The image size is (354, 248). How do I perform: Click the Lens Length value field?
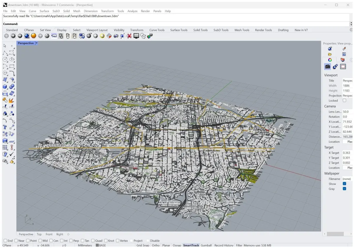pyautogui.click(x=347, y=112)
